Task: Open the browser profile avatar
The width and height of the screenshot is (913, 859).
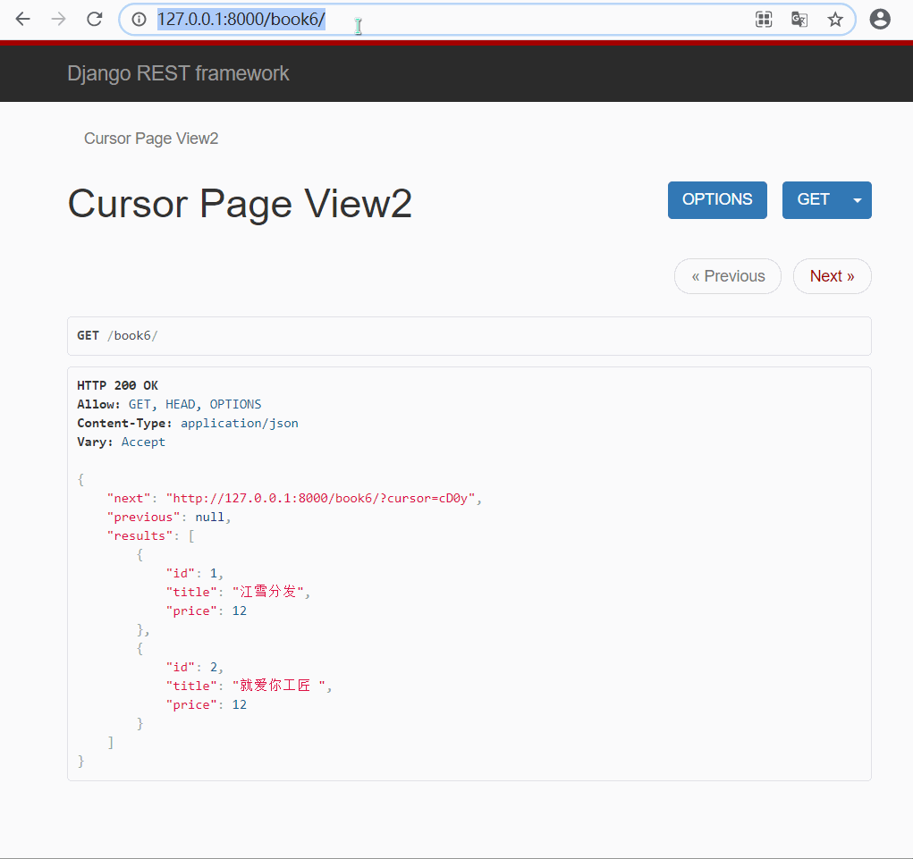Action: tap(880, 20)
